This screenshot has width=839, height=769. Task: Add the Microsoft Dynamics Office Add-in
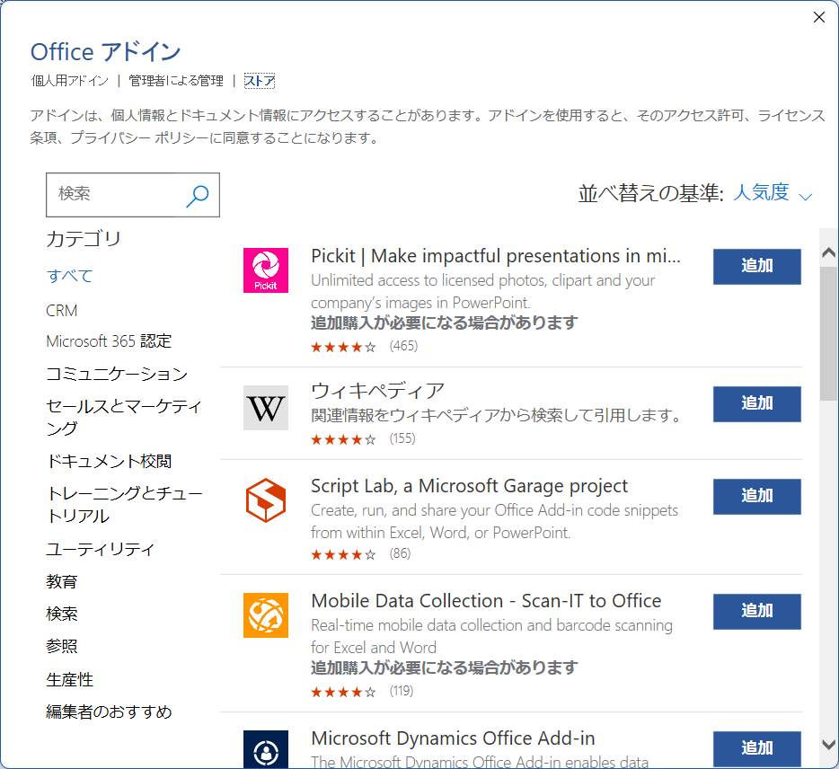[756, 748]
